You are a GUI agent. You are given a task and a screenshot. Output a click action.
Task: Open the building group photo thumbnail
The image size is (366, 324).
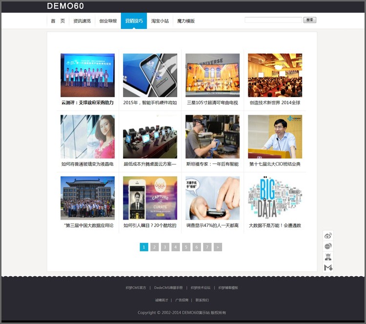point(87,198)
